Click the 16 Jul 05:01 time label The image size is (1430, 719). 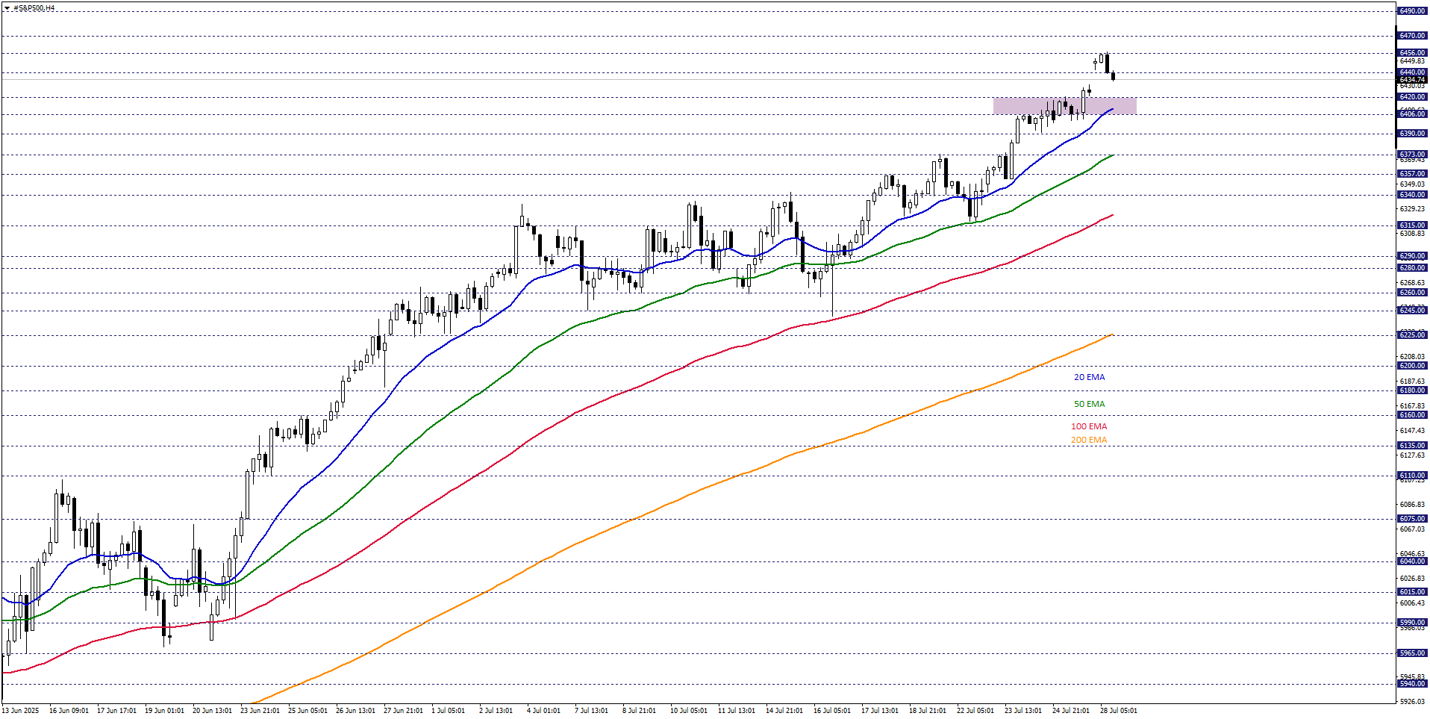click(x=831, y=711)
